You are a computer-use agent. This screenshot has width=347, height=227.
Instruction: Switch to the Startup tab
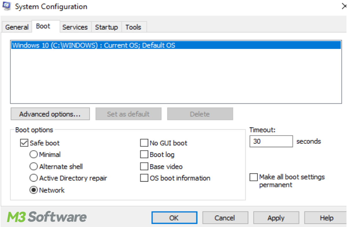click(106, 27)
